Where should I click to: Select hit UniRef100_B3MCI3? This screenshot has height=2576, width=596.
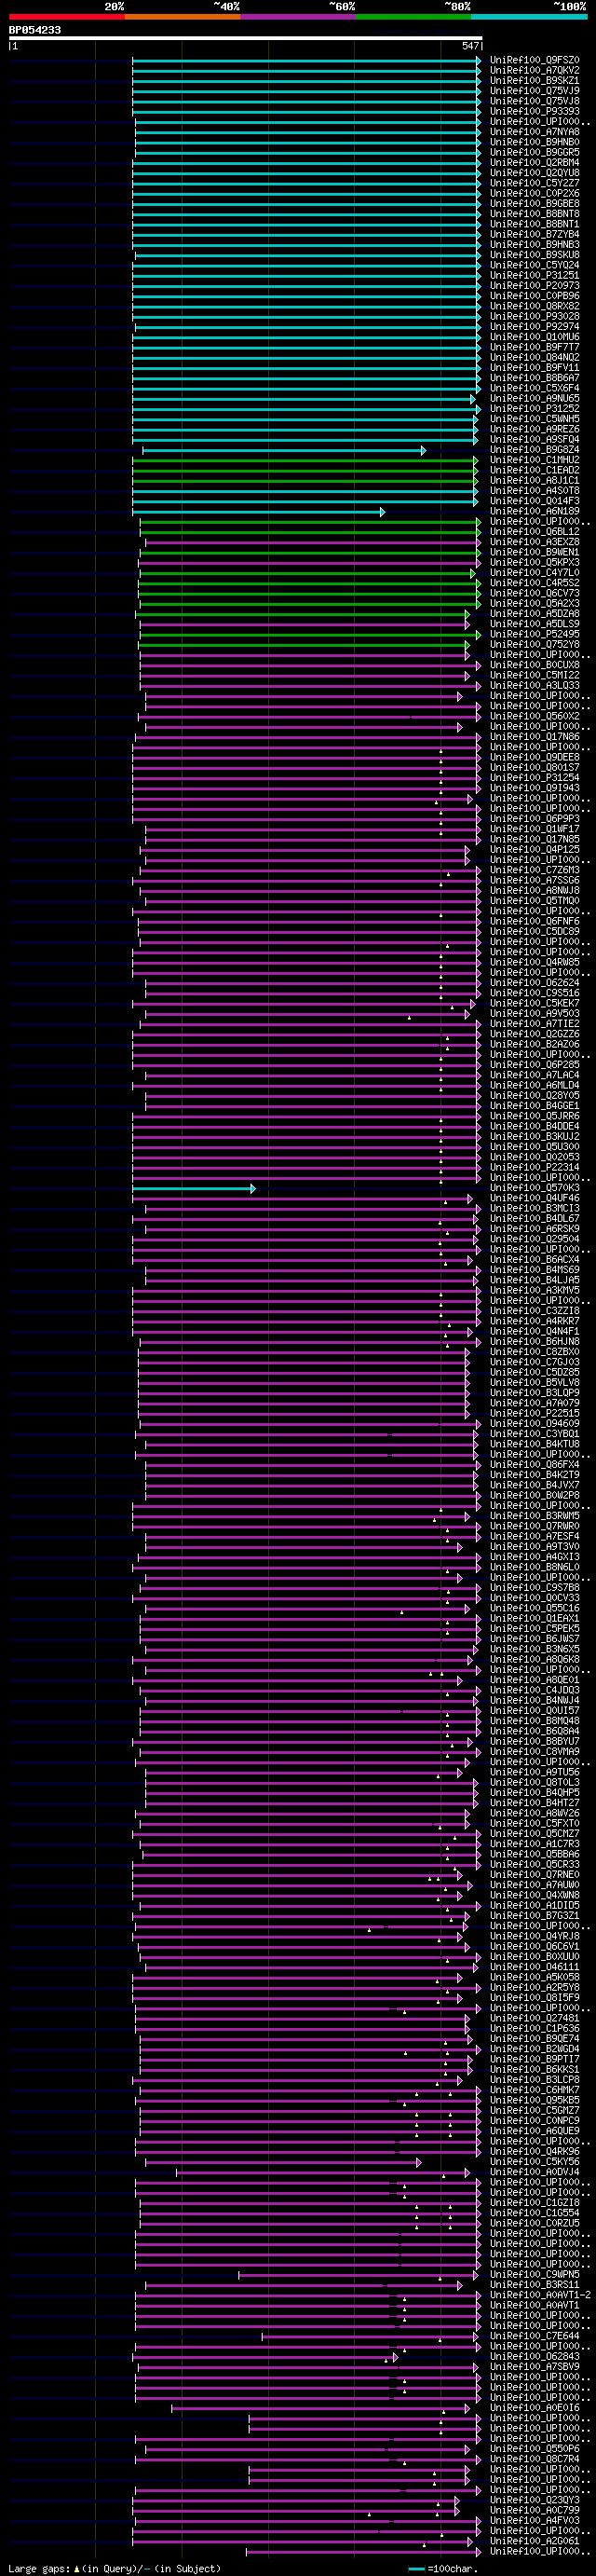[534, 1208]
